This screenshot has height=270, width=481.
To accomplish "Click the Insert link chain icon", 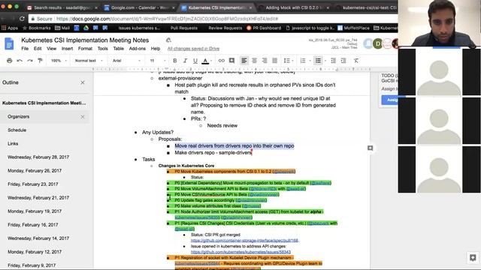I will (x=221, y=61).
